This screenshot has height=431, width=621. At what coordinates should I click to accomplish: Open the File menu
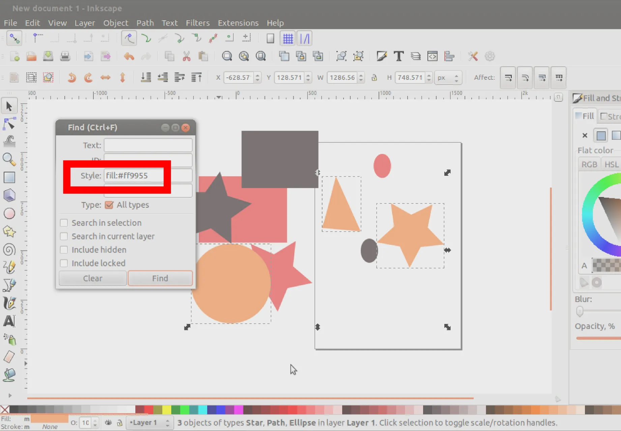[x=10, y=23]
